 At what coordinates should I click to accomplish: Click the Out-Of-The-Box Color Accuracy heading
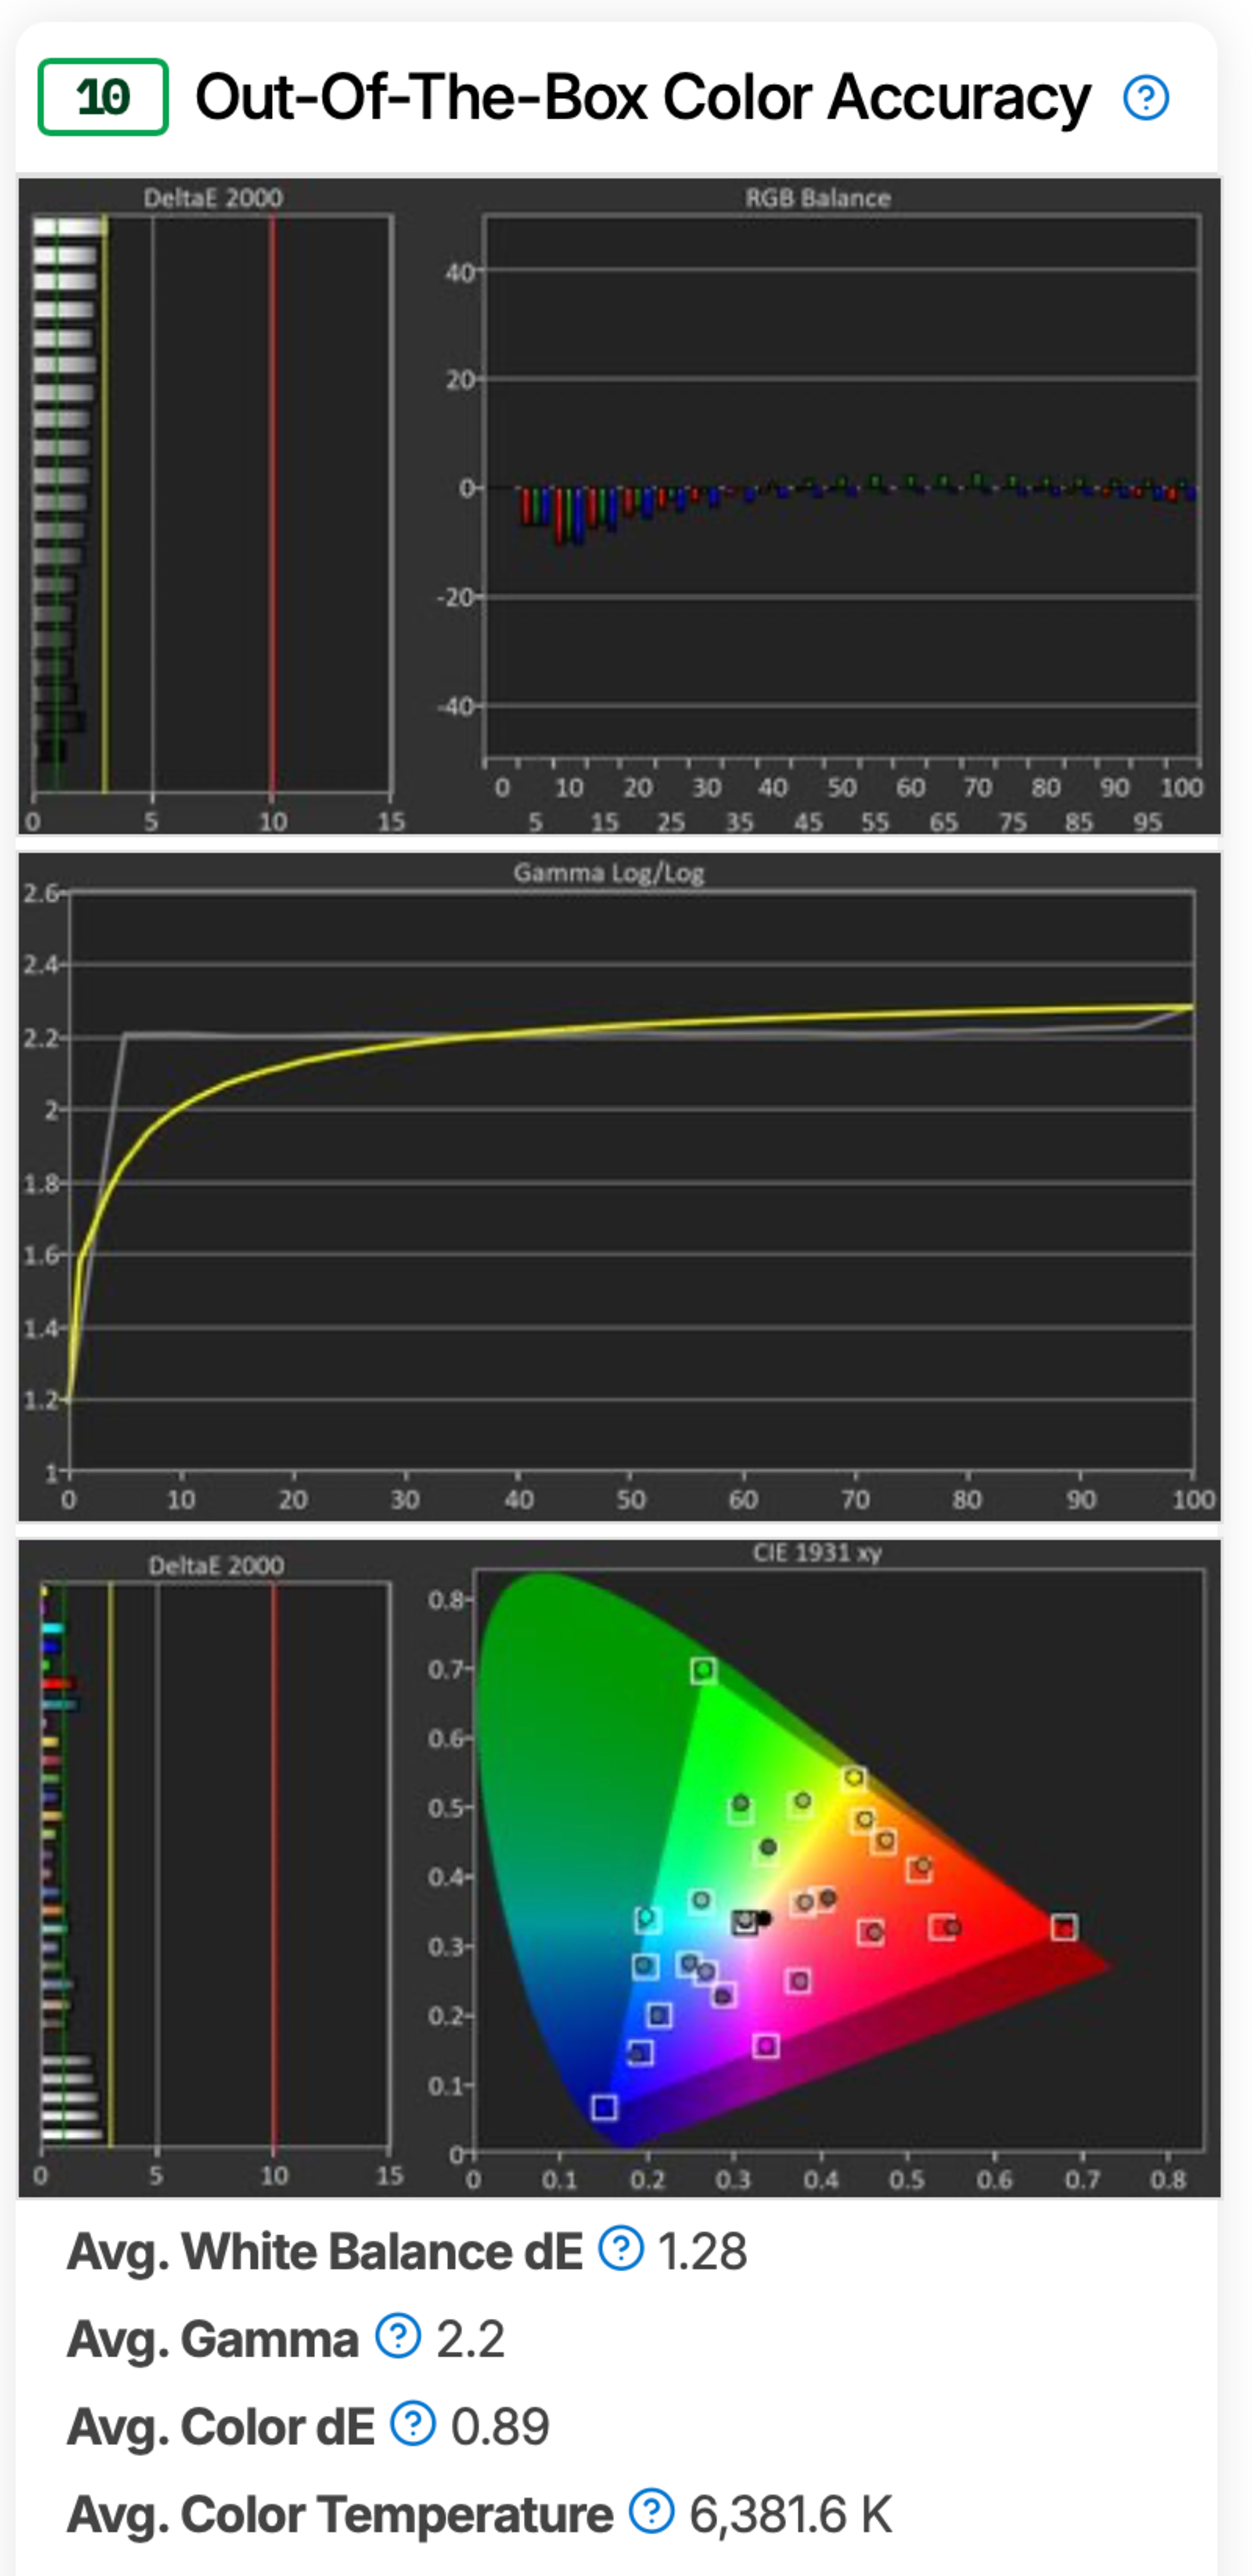[642, 98]
